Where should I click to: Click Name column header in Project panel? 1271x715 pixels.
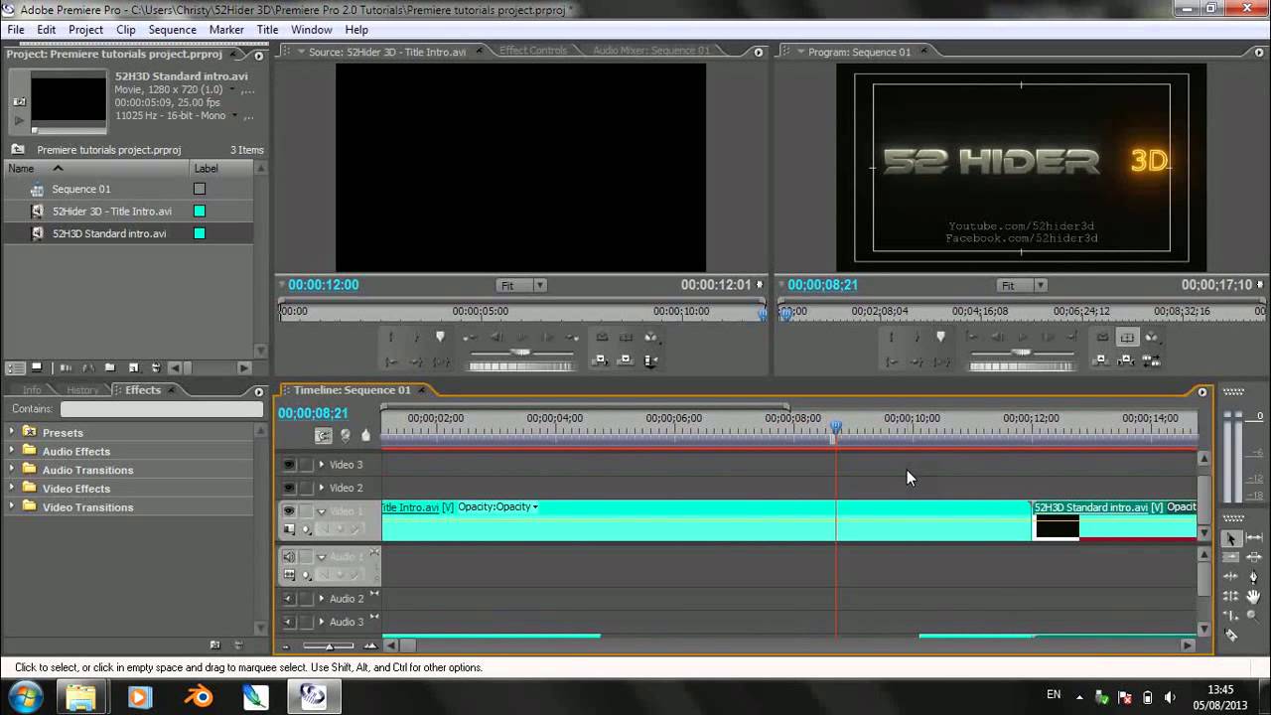click(95, 169)
